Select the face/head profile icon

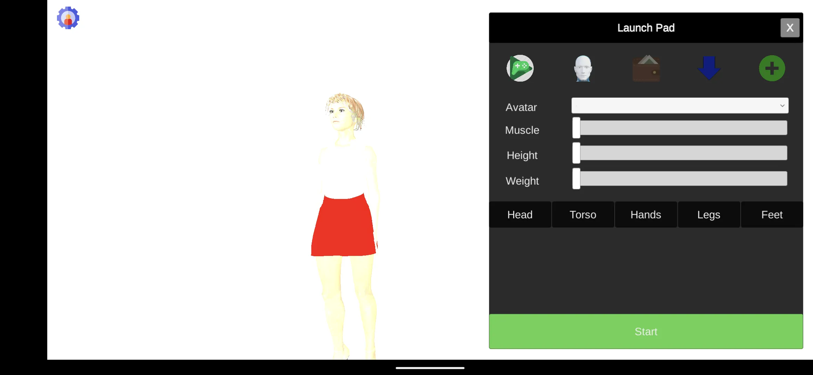[x=582, y=68]
